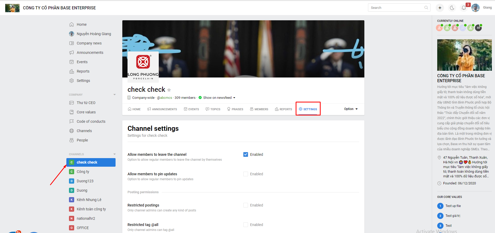The image size is (495, 233).
Task: Click 309 members link
Action: tap(185, 98)
